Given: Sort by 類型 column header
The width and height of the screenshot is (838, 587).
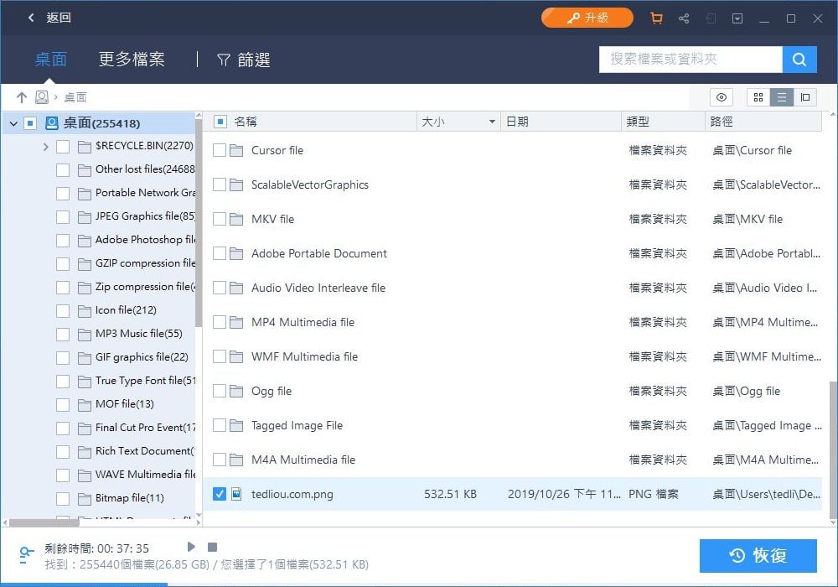Looking at the screenshot, I should [x=638, y=122].
